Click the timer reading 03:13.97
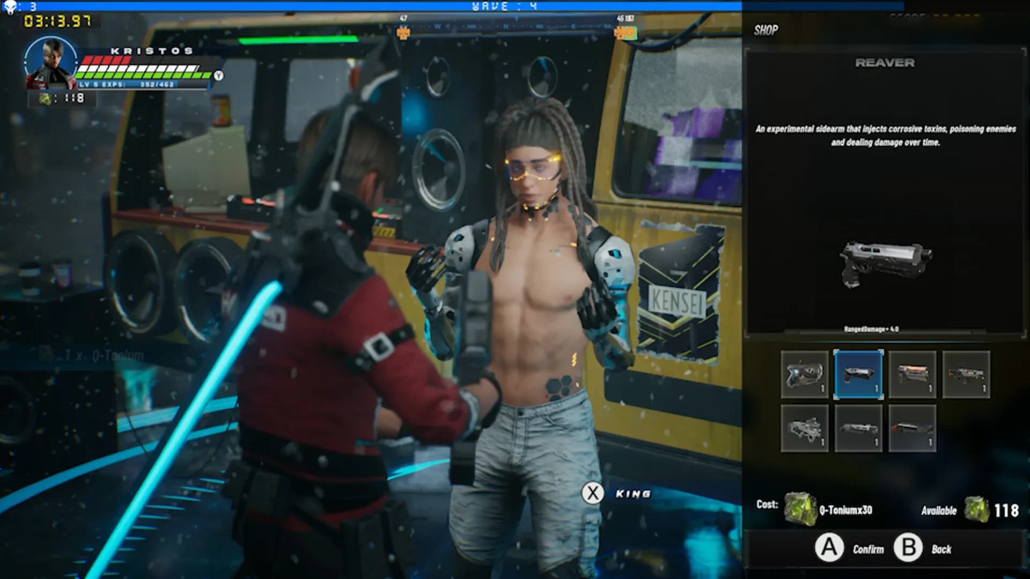The width and height of the screenshot is (1030, 579). (x=58, y=21)
